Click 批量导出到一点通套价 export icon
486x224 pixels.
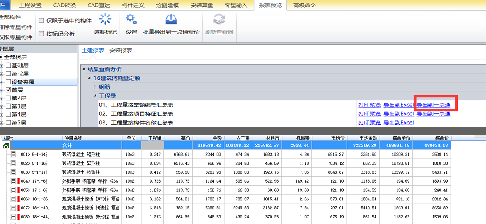click(171, 19)
